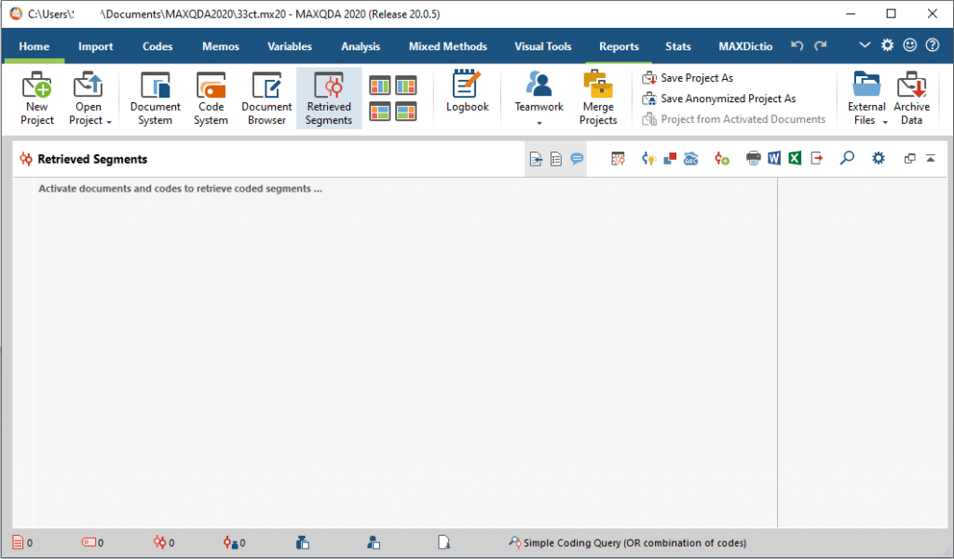954x559 pixels.
Task: Toggle the Document Browser window
Action: coord(266,99)
